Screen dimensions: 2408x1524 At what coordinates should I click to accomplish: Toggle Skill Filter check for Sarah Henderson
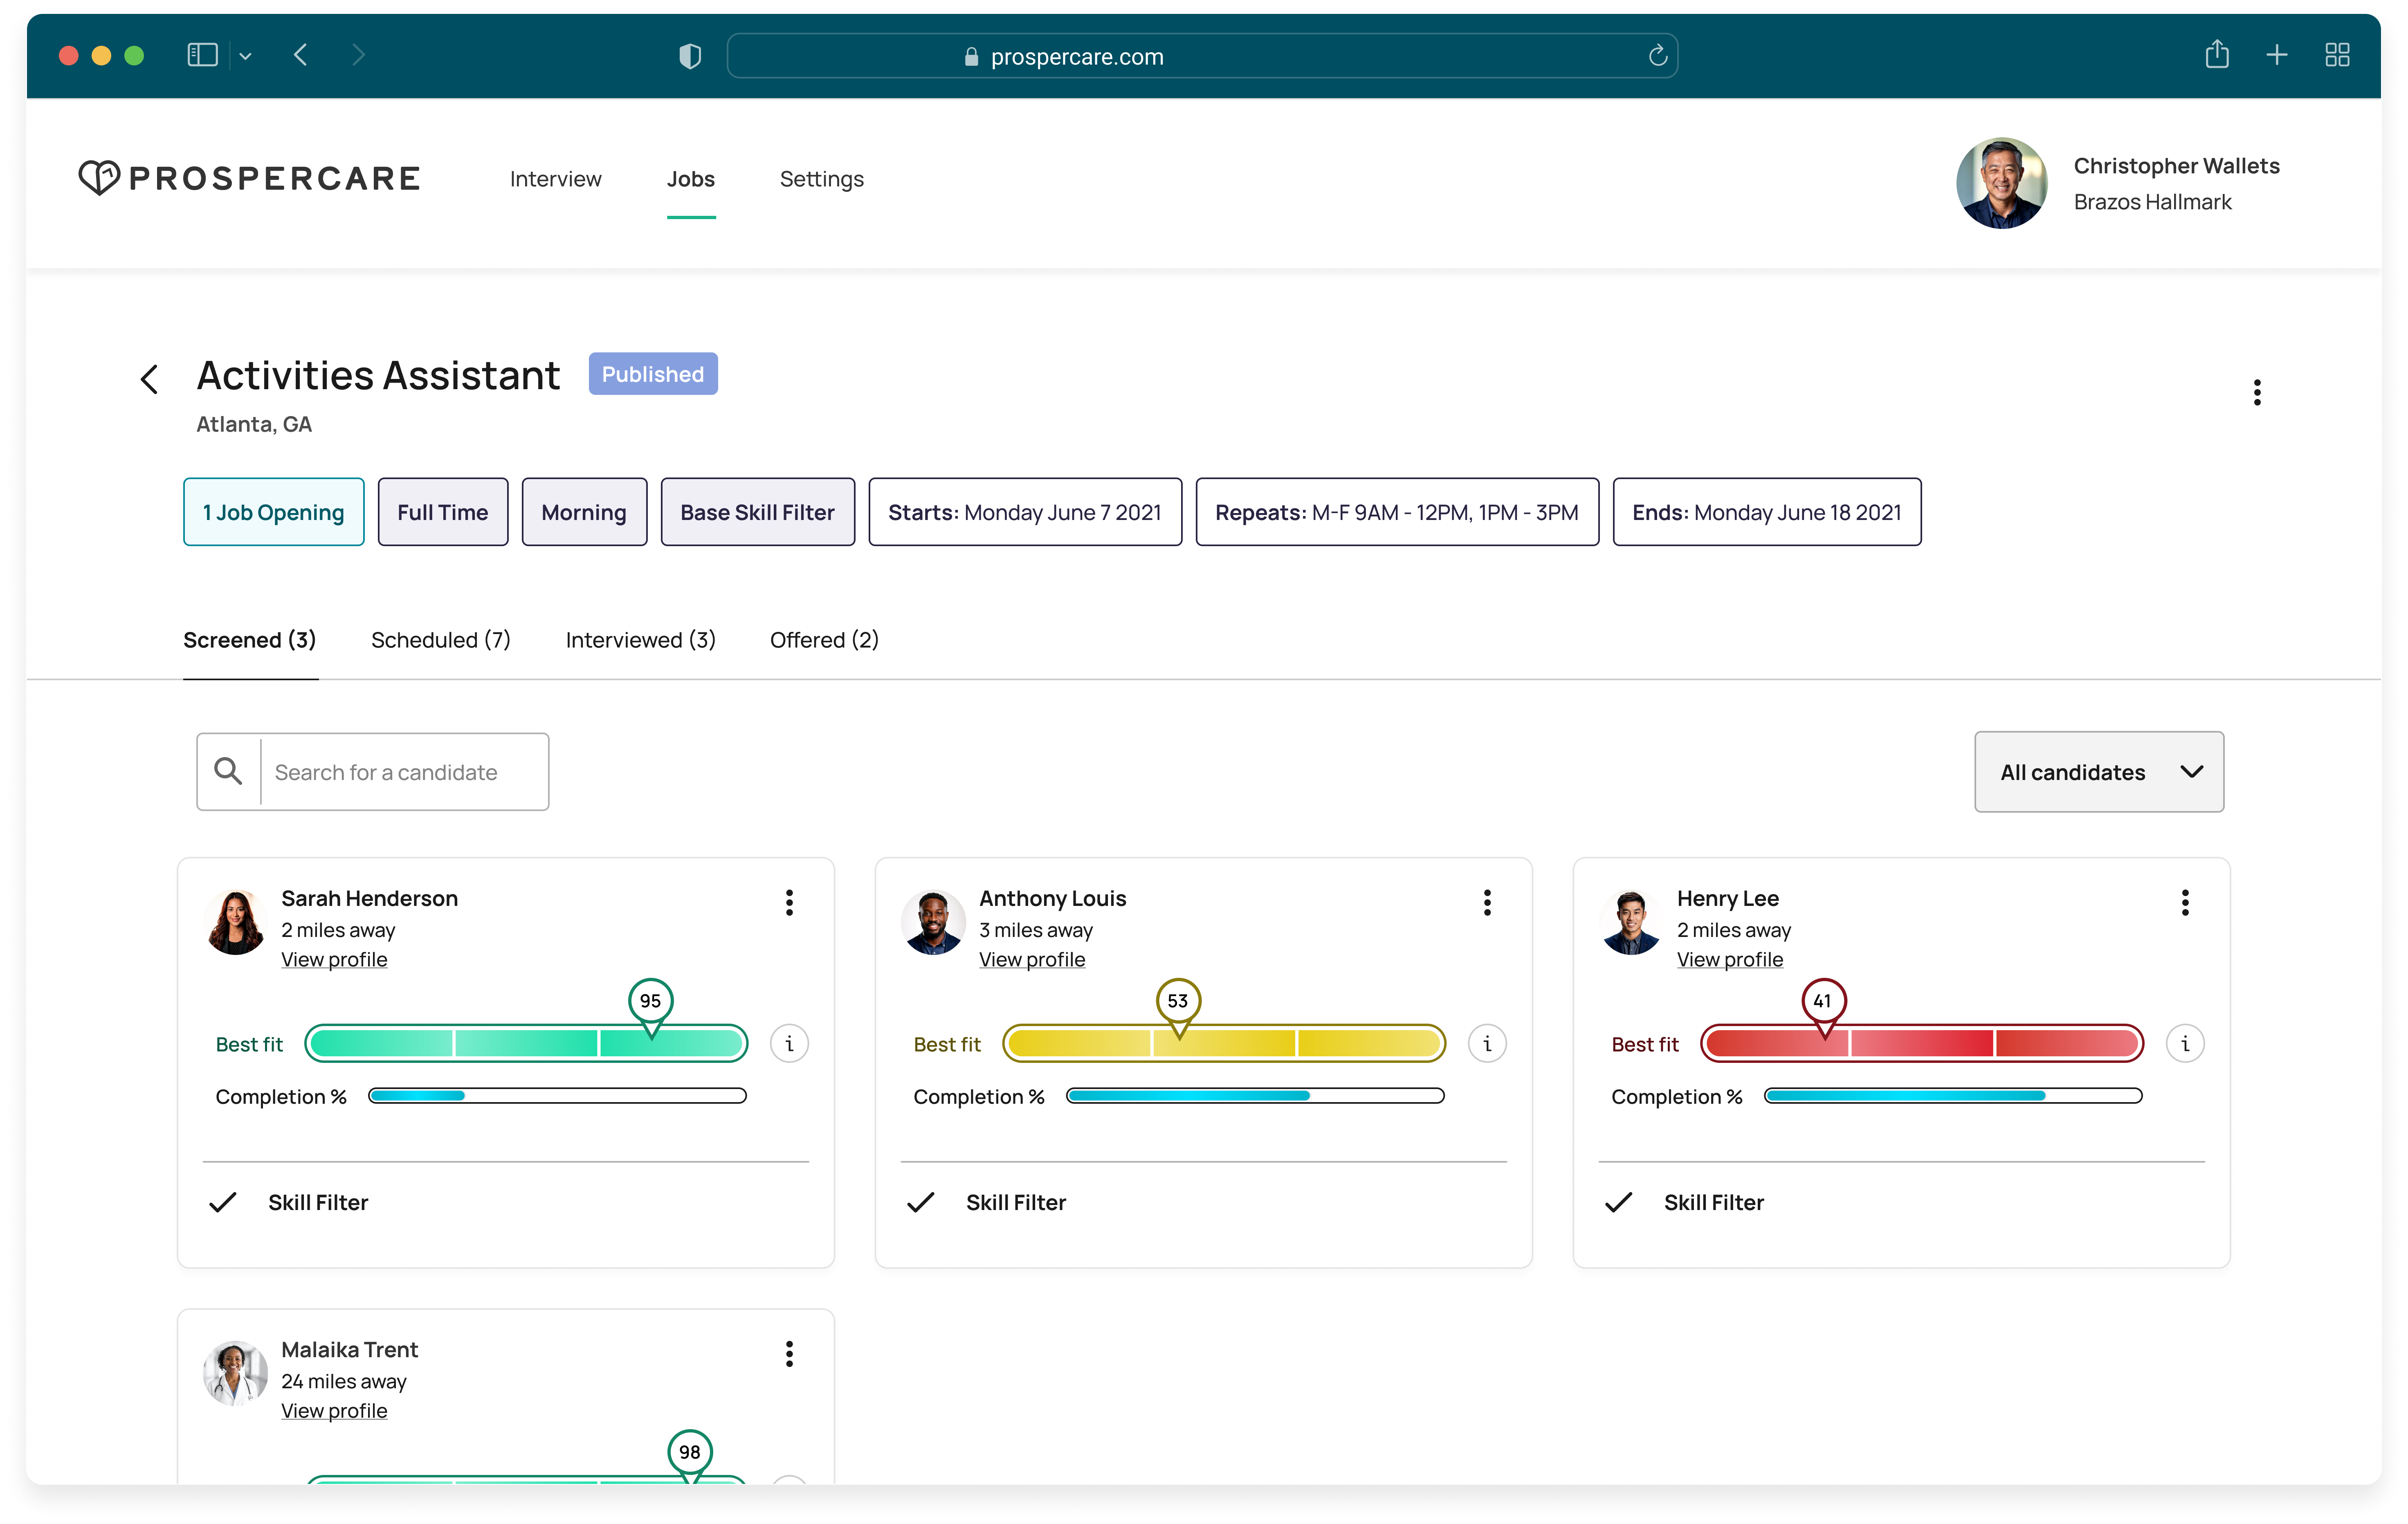(222, 1202)
